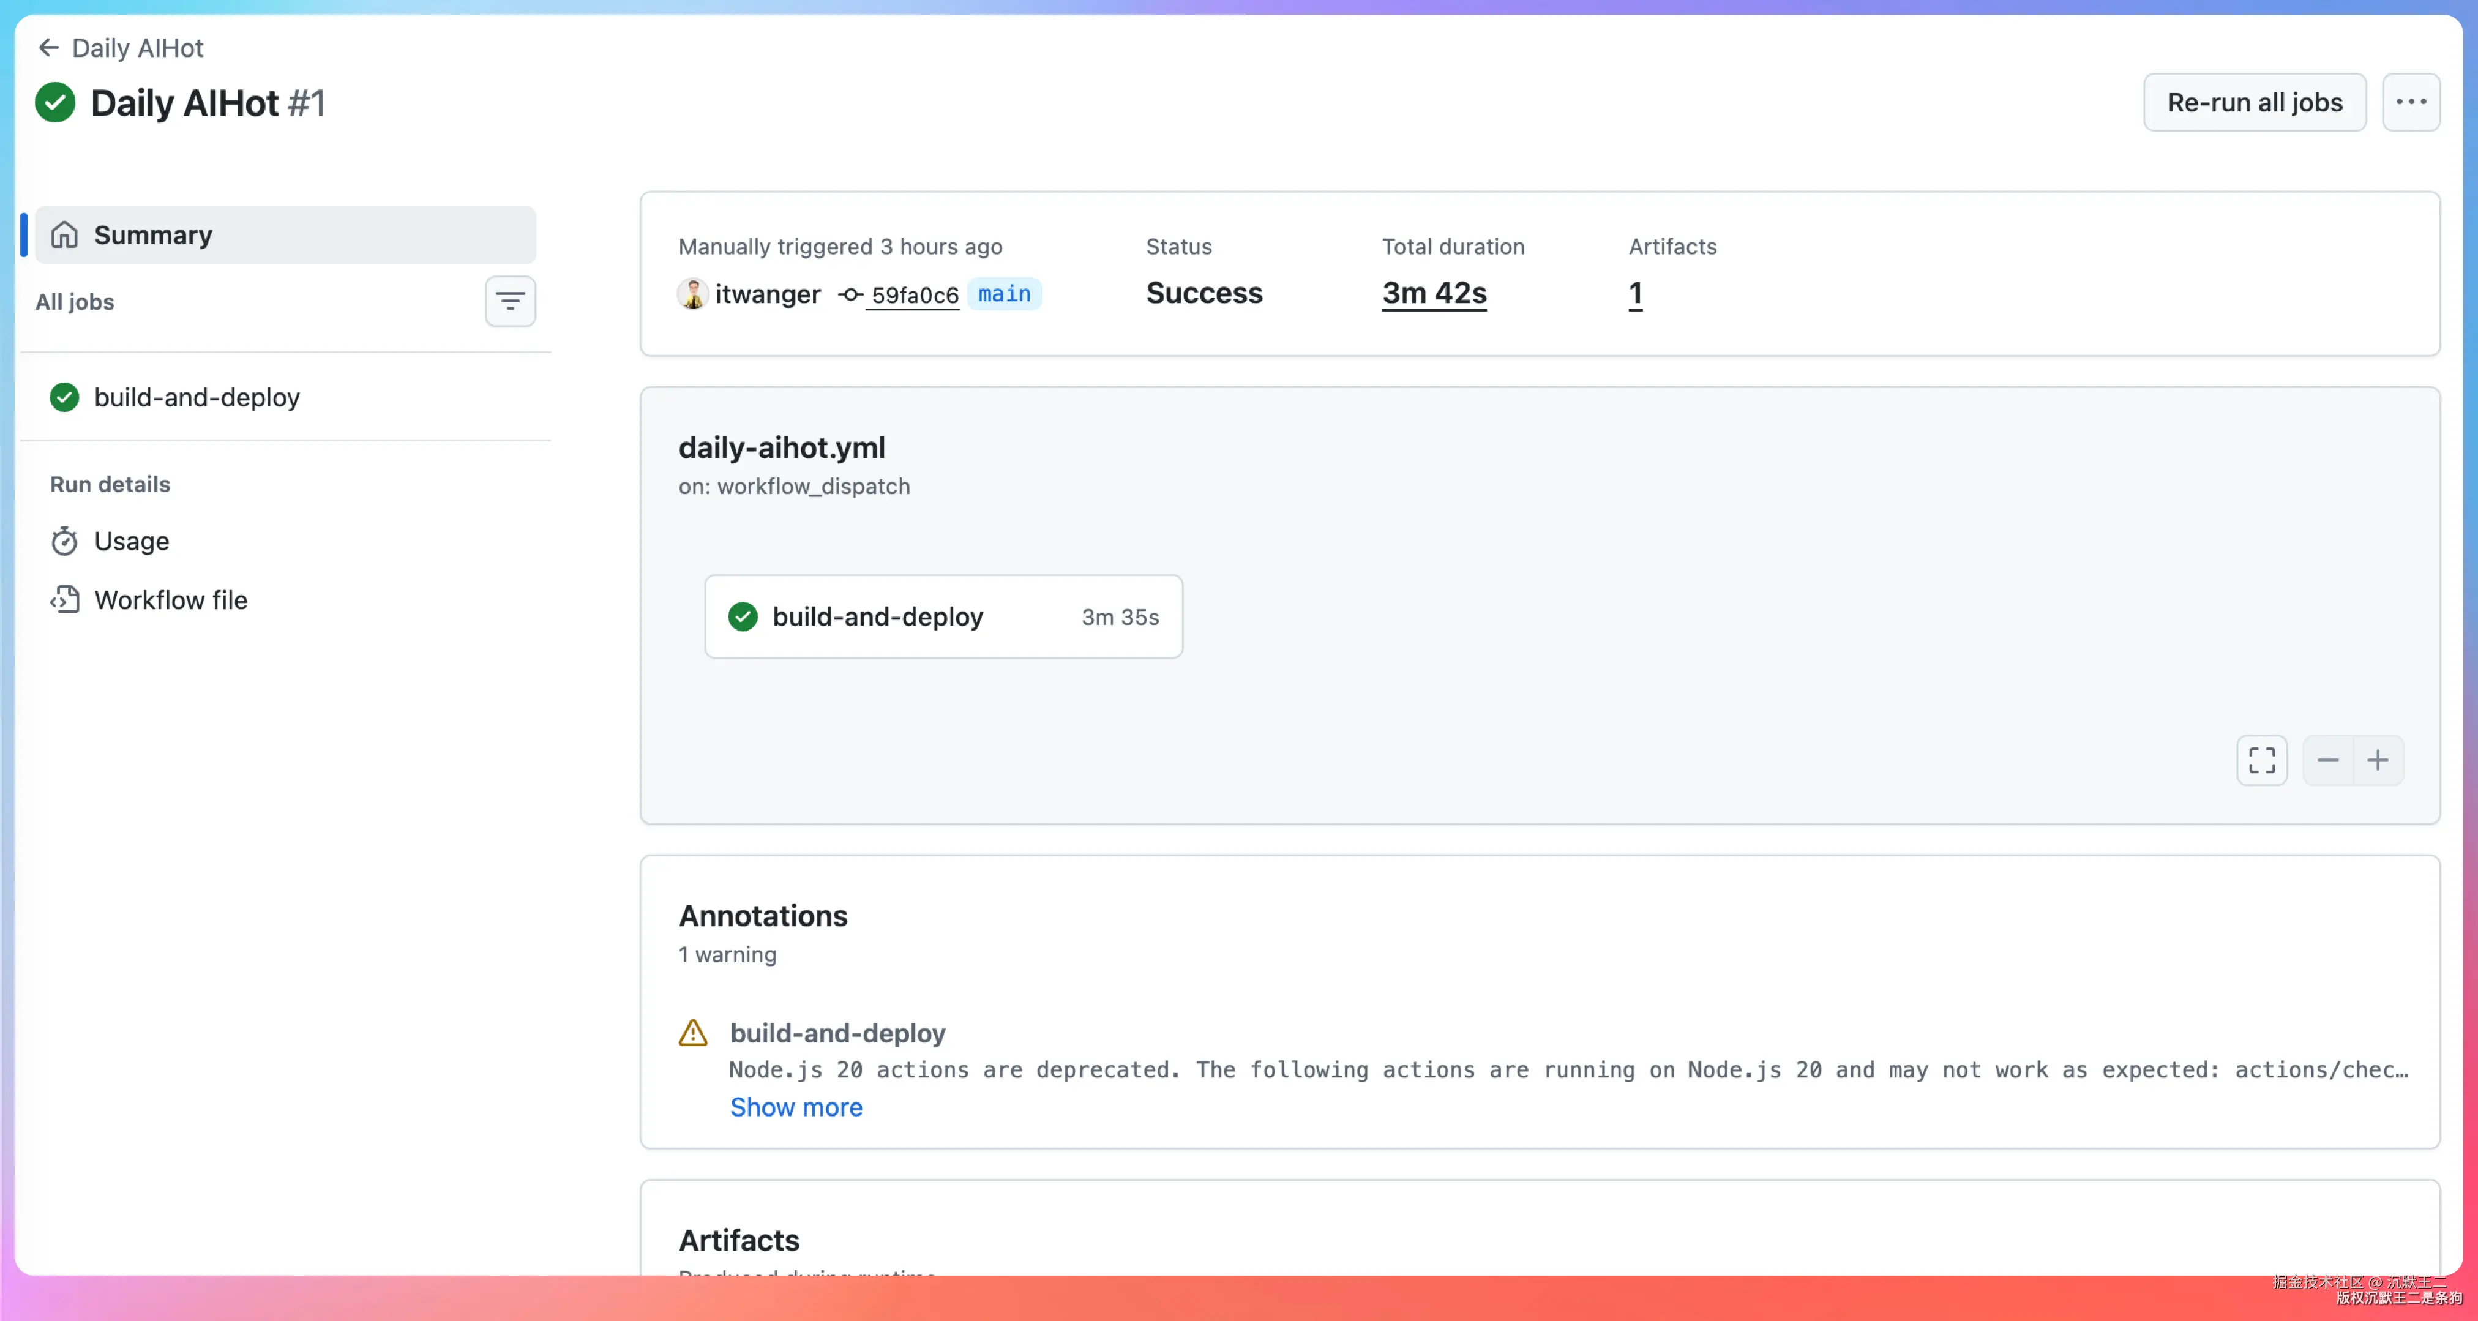Click the Summary home icon
Viewport: 2478px width, 1321px height.
(x=64, y=235)
